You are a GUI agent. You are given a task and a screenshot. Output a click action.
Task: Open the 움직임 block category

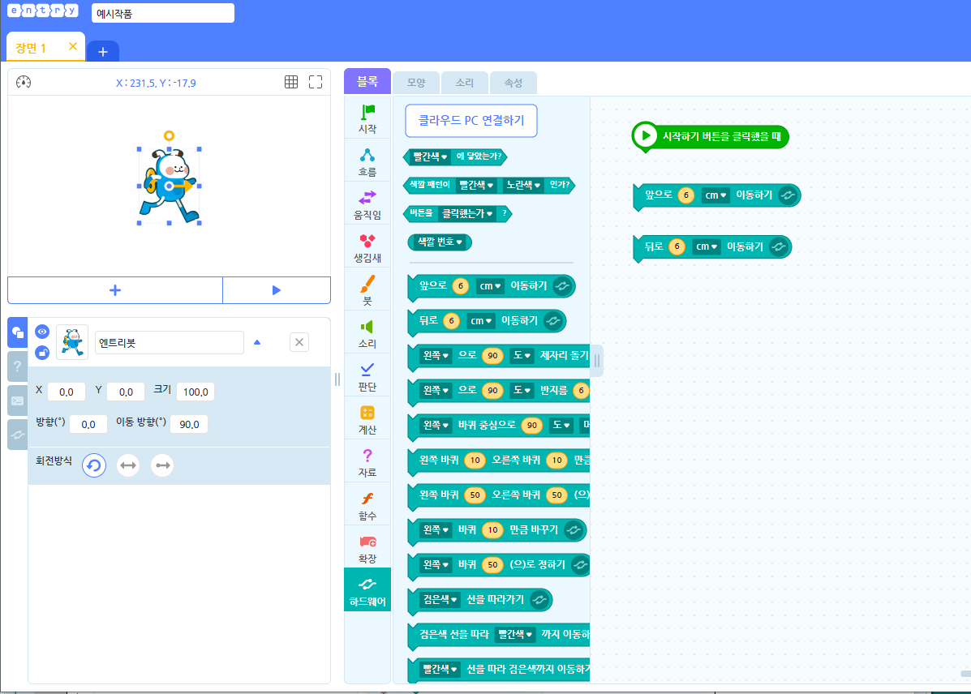click(x=367, y=205)
